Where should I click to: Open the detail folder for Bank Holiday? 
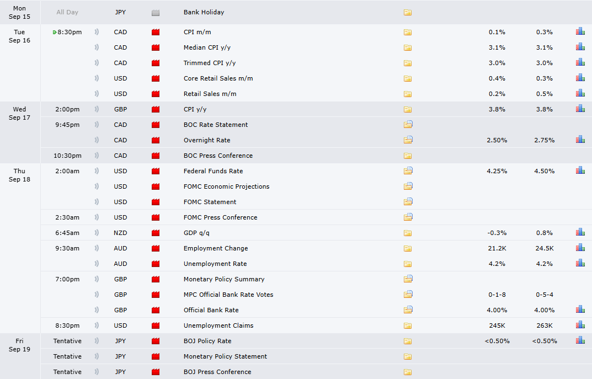(x=407, y=13)
